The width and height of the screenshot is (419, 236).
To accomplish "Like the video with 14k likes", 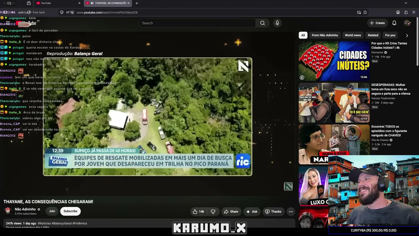I will click(199, 211).
